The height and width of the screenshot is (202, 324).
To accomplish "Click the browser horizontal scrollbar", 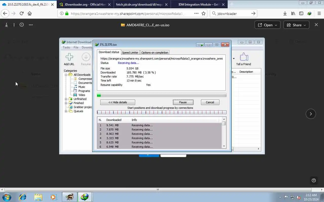I will (x=158, y=190).
